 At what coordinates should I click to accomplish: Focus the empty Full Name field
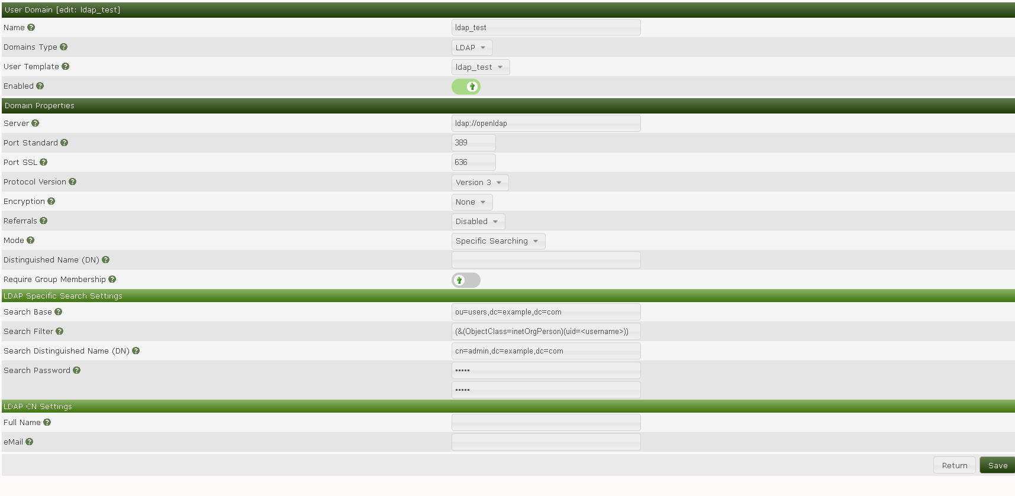click(546, 422)
